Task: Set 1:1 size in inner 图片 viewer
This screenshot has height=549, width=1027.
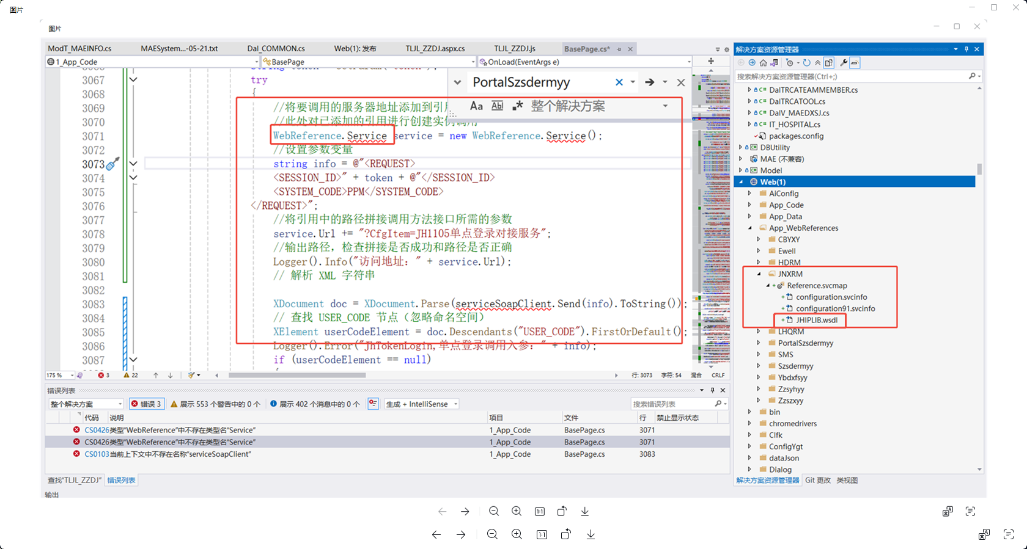Action: click(540, 511)
